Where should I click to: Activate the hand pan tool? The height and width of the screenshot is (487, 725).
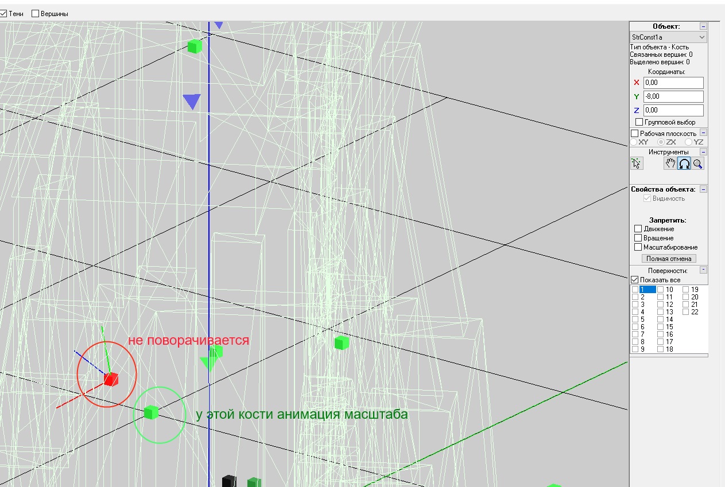click(670, 164)
